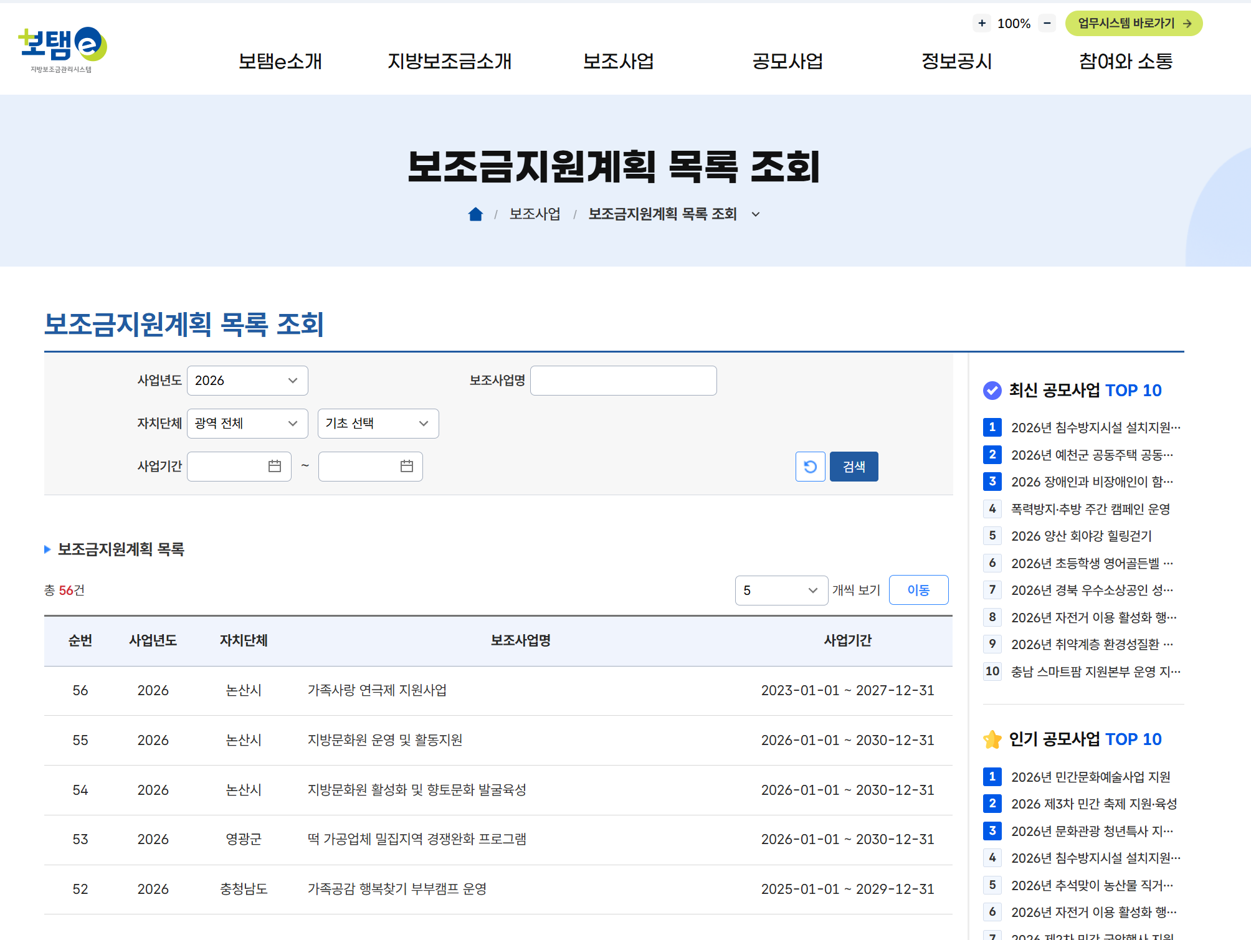The width and height of the screenshot is (1251, 940).
Task: Click the 영광군 cell in row 53
Action: click(x=244, y=839)
